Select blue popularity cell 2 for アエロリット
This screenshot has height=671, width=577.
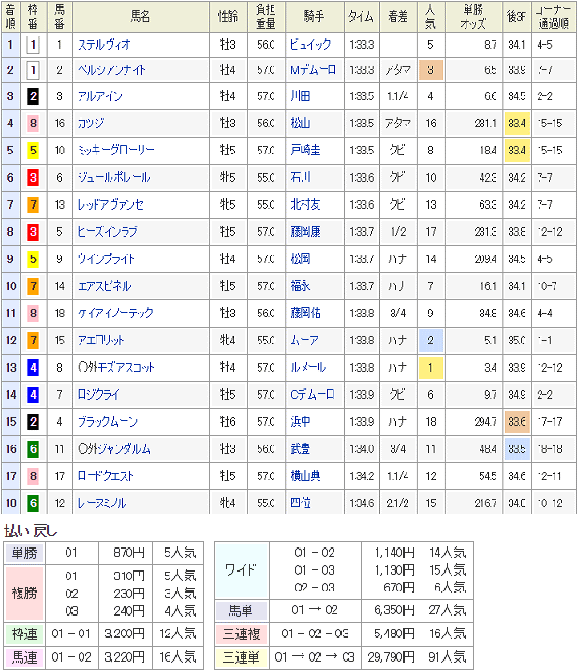431,341
